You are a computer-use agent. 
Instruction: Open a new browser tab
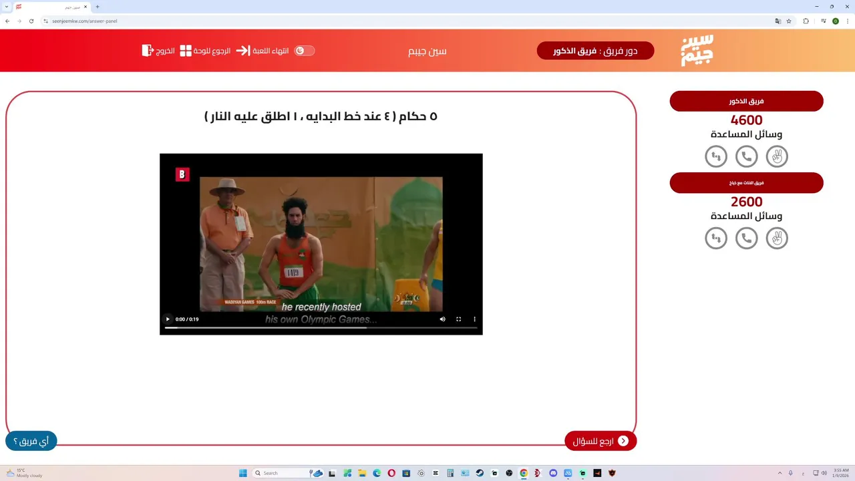tap(98, 7)
